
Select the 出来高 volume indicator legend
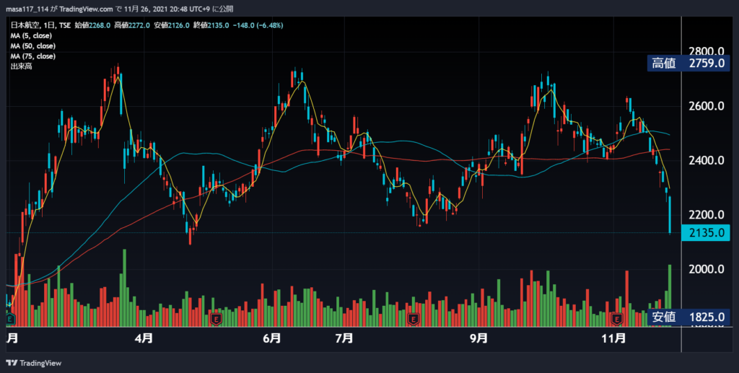pyautogui.click(x=21, y=67)
